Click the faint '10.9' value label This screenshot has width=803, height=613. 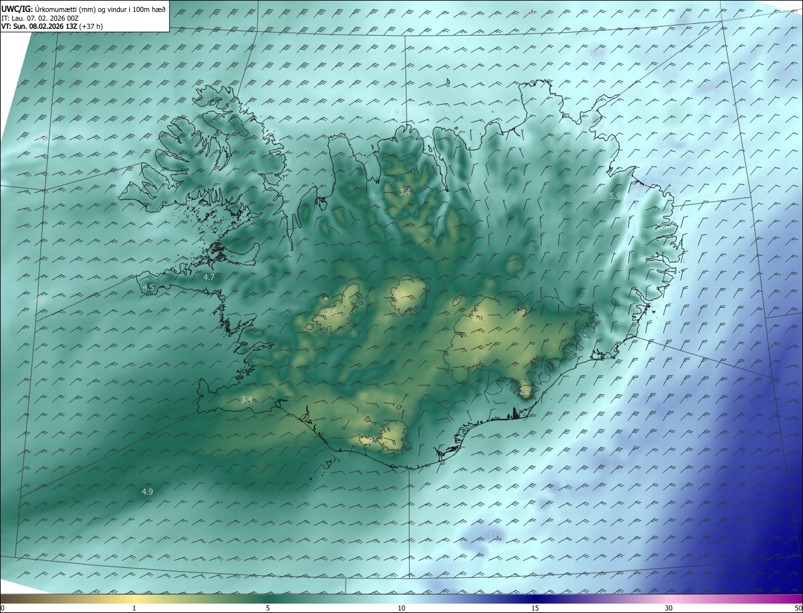coord(683,21)
